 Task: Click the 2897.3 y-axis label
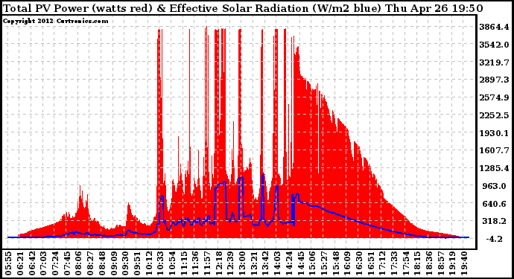coord(495,80)
